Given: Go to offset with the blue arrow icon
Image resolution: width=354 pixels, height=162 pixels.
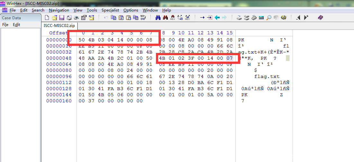Looking at the screenshot, I should 202,18.
